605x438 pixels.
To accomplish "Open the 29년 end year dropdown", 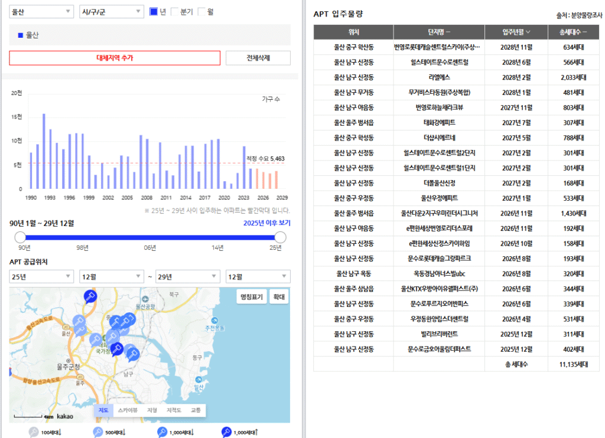I will 188,276.
